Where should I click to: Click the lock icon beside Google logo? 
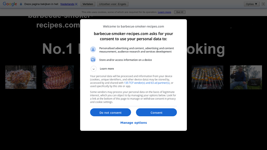[21, 4]
